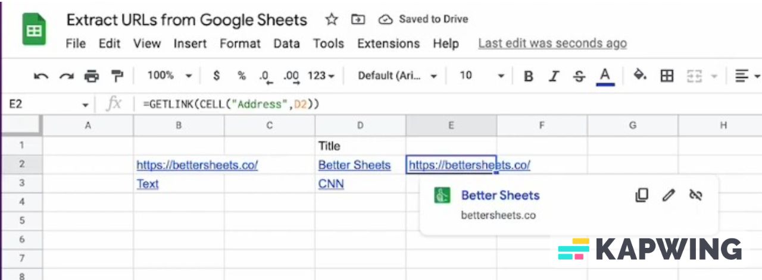This screenshot has height=280, width=762.
Task: Open the Insert menu
Action: (x=190, y=43)
